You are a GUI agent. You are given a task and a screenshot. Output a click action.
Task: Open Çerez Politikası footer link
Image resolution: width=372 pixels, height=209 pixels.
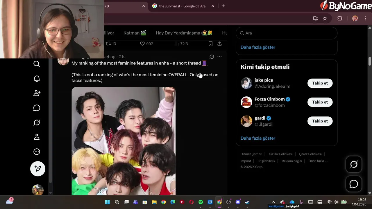(310, 154)
